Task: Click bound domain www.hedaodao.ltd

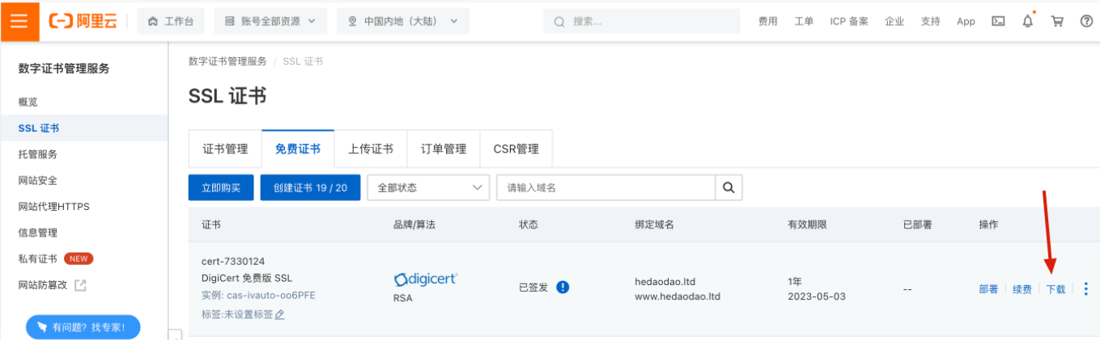Action: pos(677,296)
